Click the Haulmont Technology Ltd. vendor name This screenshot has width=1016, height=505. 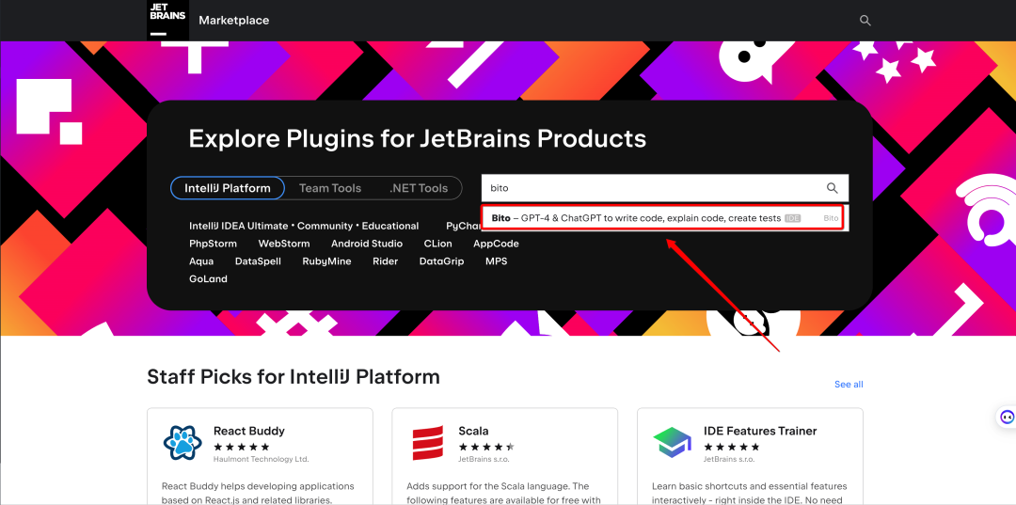pos(262,460)
